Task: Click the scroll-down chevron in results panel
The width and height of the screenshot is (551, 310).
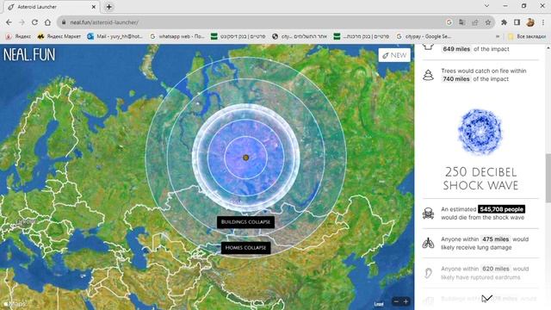Action: click(x=487, y=298)
